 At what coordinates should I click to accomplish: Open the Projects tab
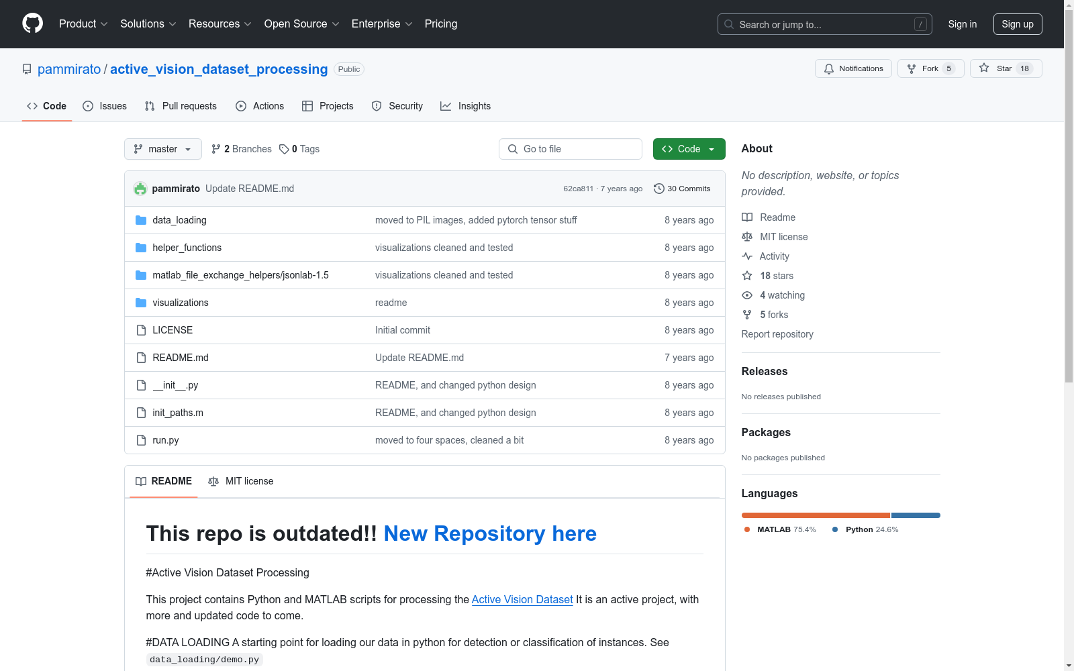(x=328, y=106)
